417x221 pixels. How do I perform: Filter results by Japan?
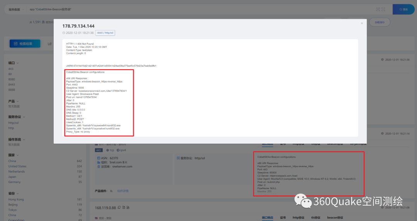coord(12,177)
